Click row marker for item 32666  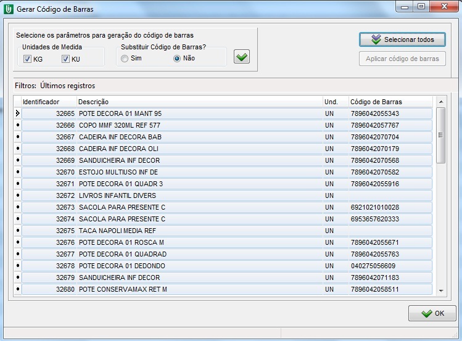click(17, 125)
